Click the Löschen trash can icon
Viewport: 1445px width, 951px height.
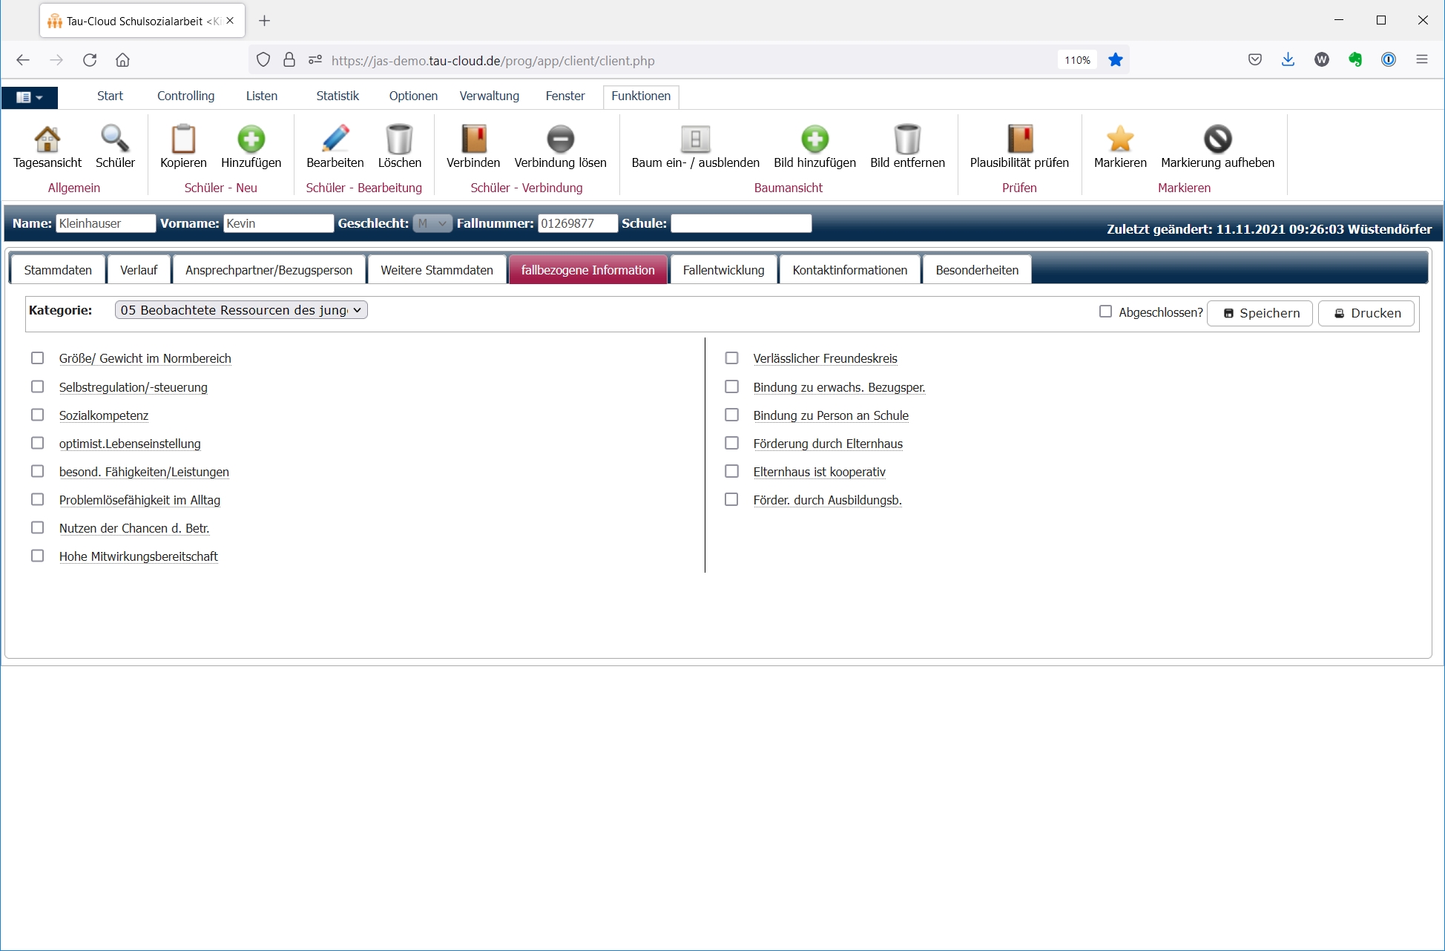click(399, 139)
